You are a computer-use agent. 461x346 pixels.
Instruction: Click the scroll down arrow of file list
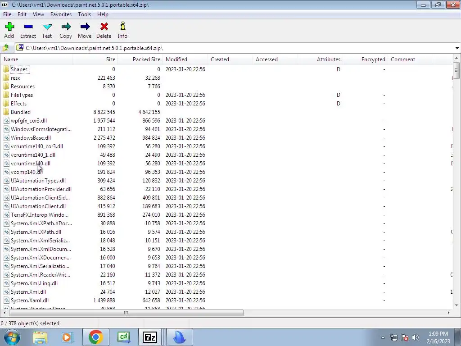click(x=456, y=305)
